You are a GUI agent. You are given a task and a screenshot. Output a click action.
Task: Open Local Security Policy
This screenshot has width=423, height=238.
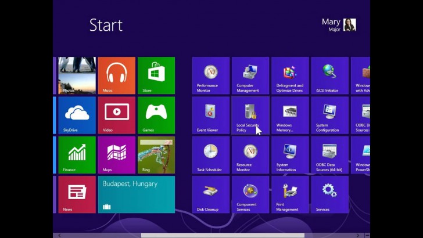(250, 116)
